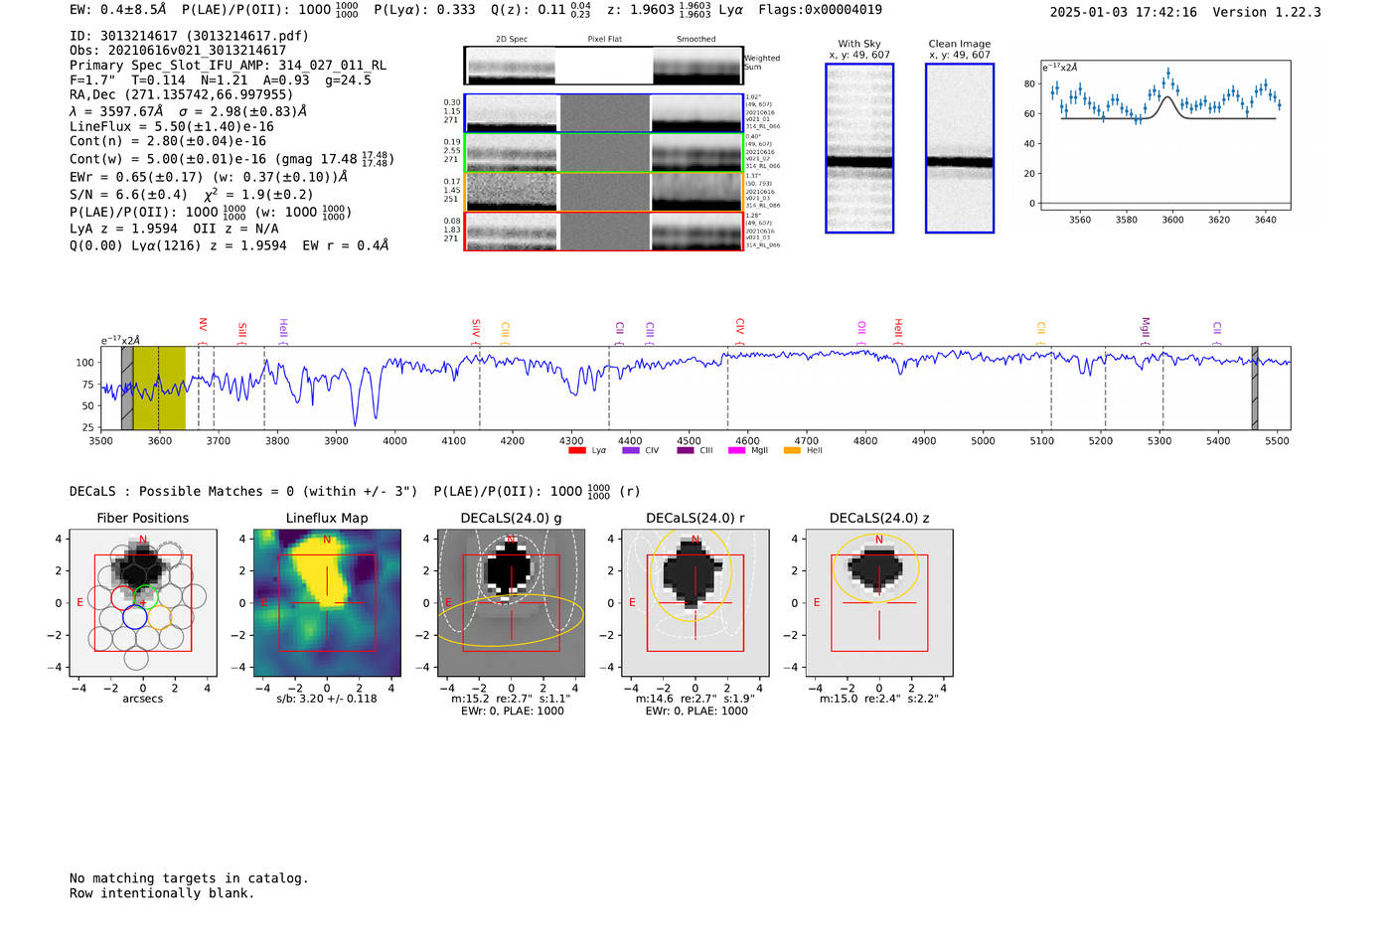
Task: Click the Gaussian emission line fit plot
Action: [x=1165, y=135]
